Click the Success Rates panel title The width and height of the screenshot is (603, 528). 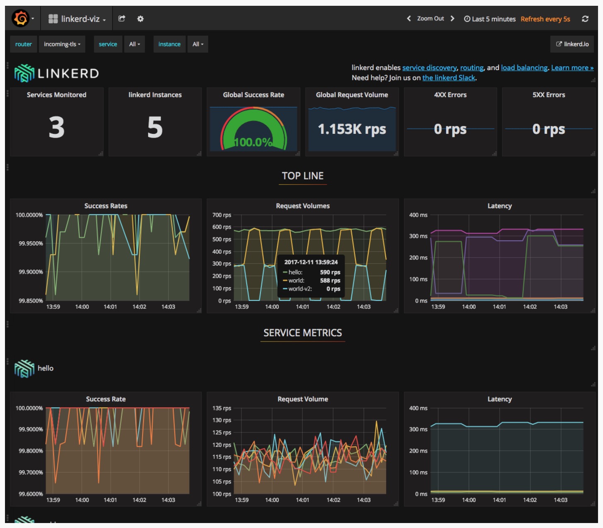(106, 206)
